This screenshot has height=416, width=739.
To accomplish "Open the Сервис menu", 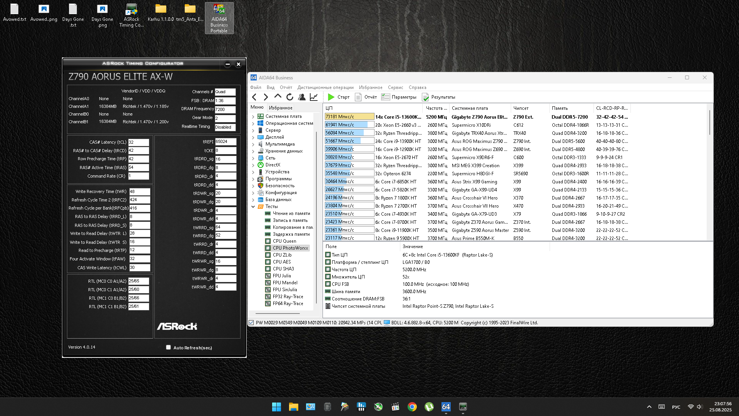I will pyautogui.click(x=395, y=87).
